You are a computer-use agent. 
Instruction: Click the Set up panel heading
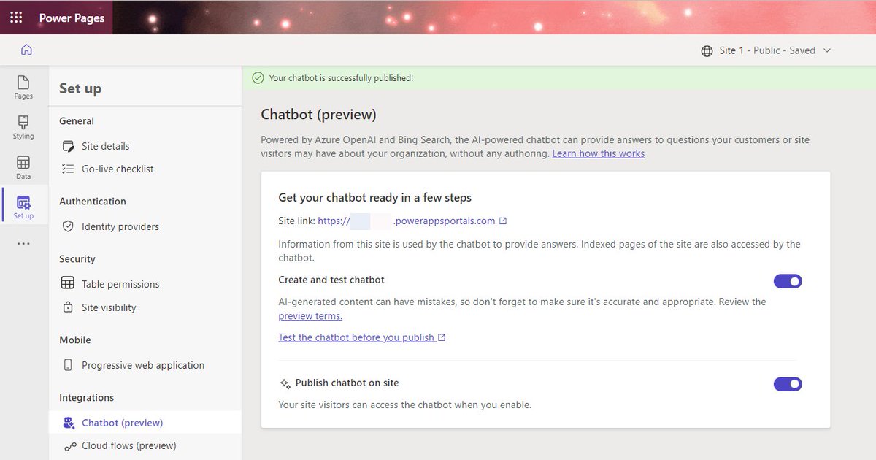tap(80, 88)
